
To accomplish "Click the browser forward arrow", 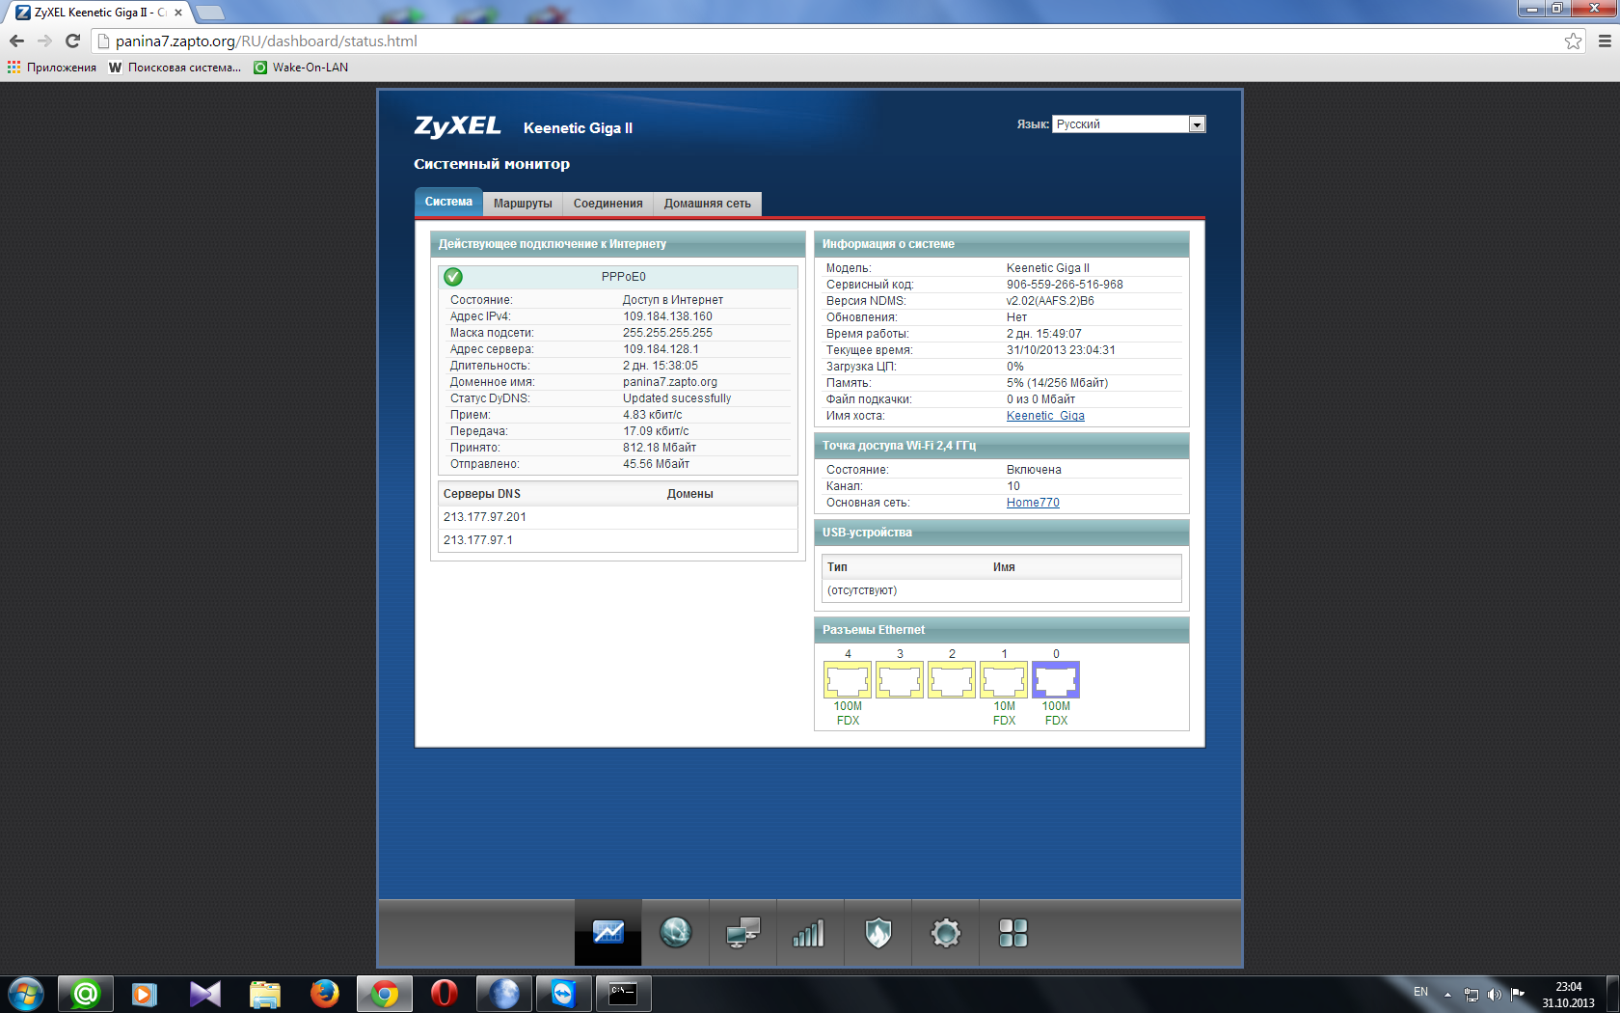I will [x=44, y=41].
